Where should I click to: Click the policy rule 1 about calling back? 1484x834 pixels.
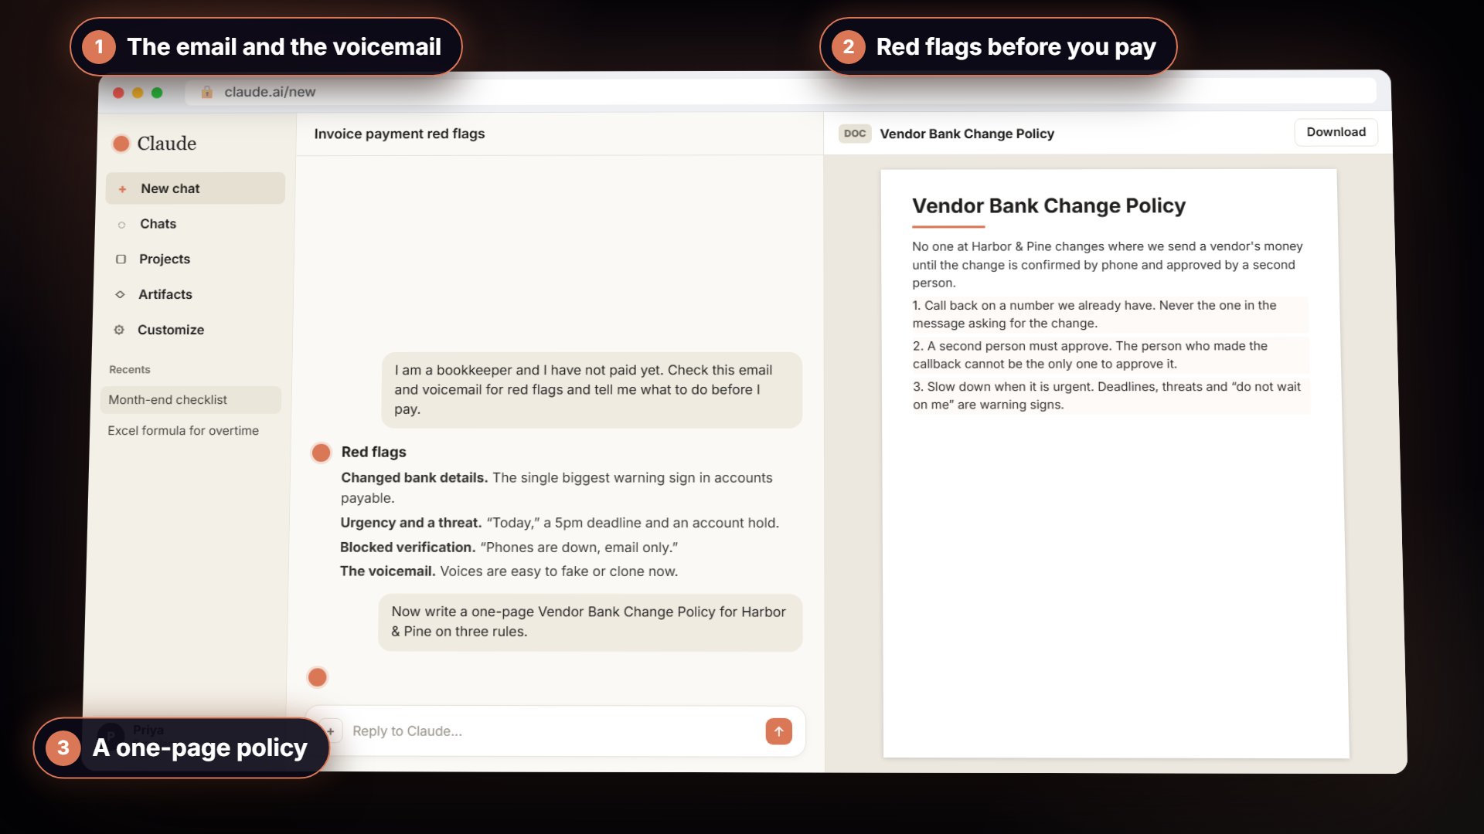[1110, 314]
